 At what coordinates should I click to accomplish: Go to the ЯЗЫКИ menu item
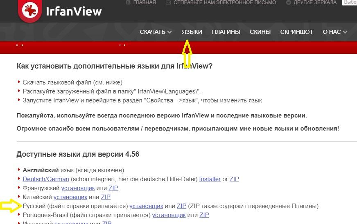(x=192, y=32)
